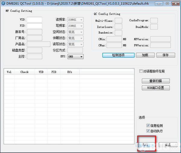The width and height of the screenshot is (181, 153).
Task: Open USB端口设置 settings
Action: pyautogui.click(x=156, y=88)
